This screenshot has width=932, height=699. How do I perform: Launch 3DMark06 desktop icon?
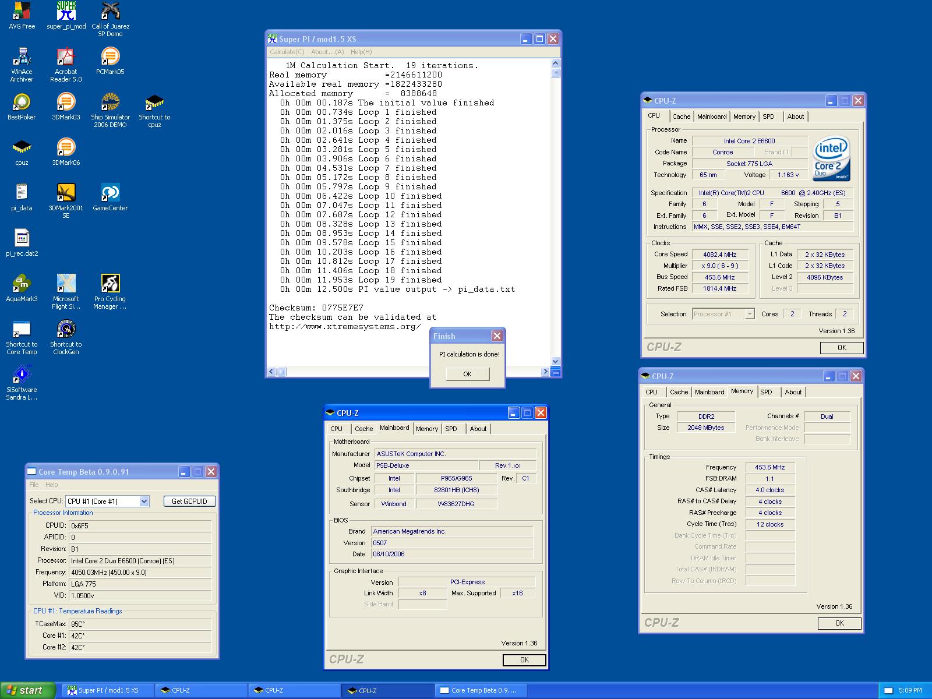coord(66,152)
